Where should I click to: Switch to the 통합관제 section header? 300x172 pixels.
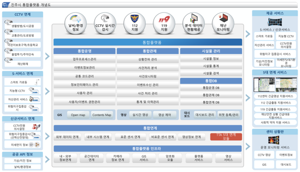[147, 51]
